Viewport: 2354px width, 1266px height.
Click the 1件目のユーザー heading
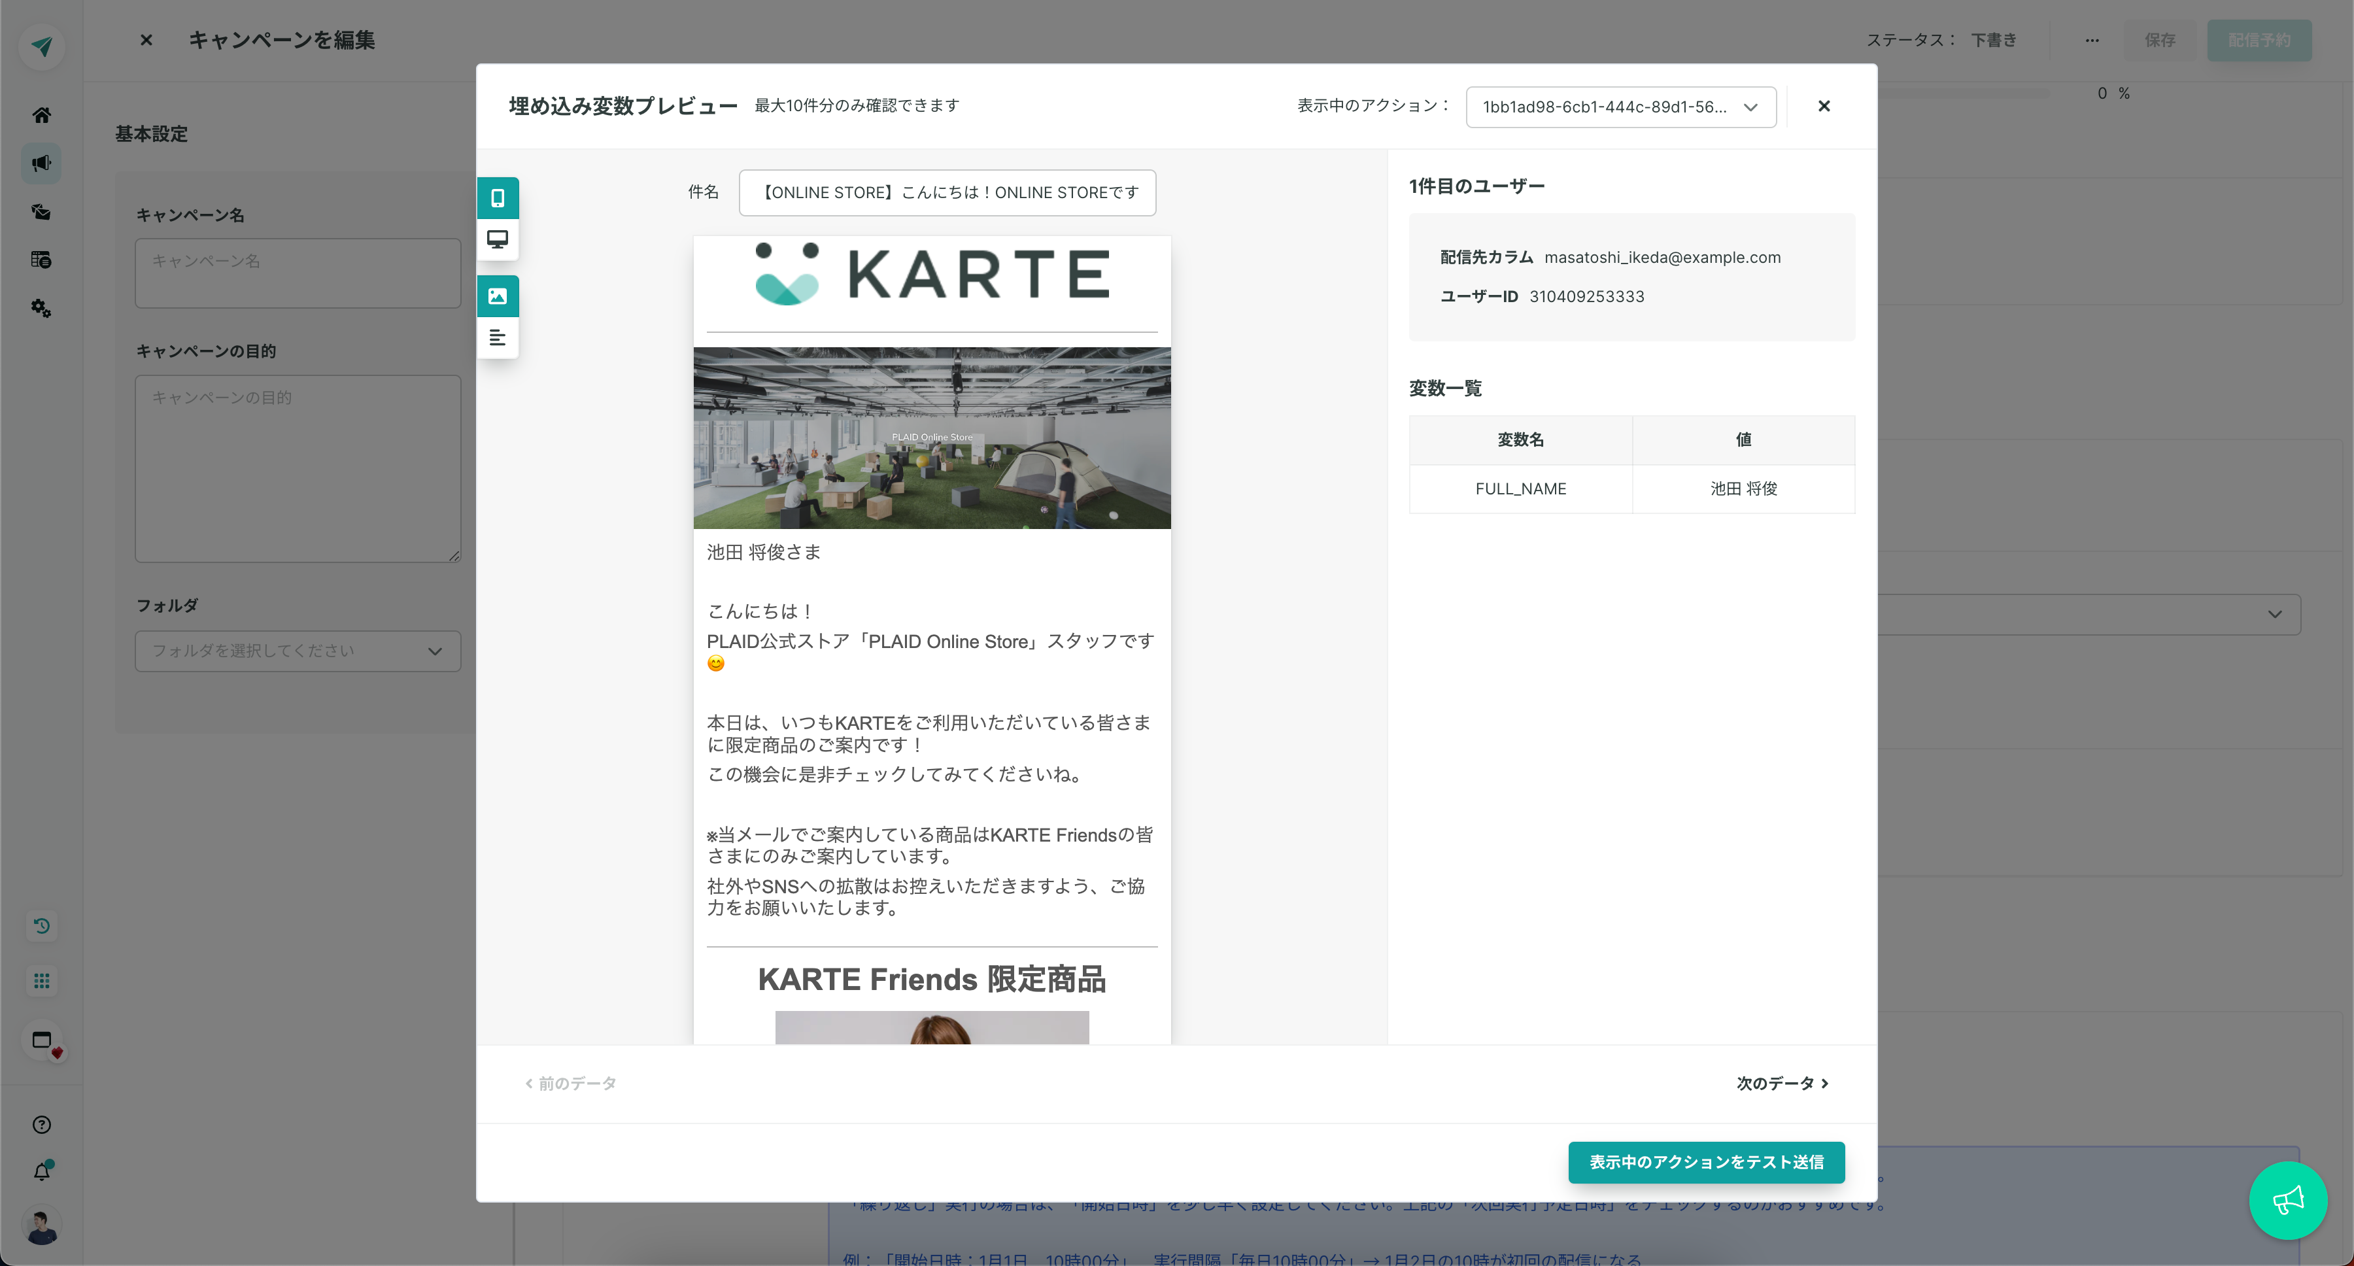tap(1476, 186)
